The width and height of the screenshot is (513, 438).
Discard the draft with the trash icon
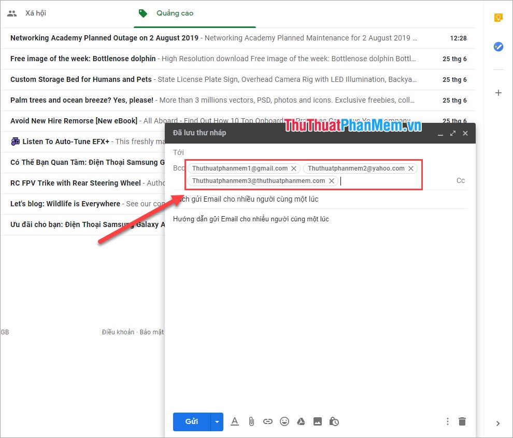pos(462,421)
